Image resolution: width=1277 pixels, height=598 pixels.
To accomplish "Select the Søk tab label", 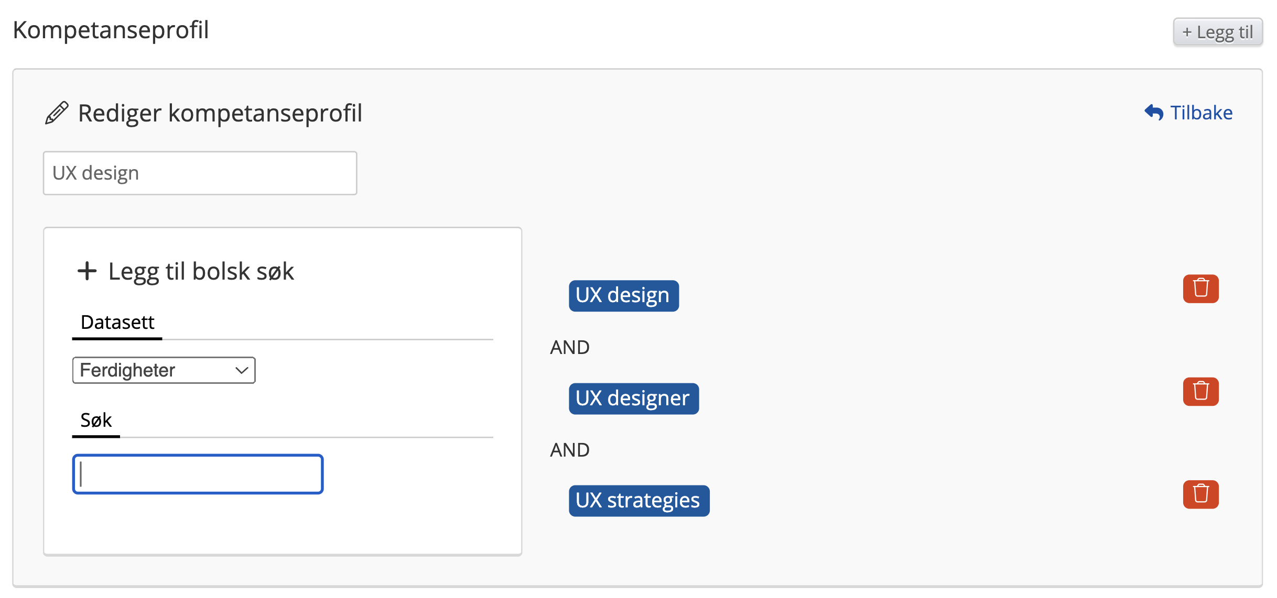I will 96,420.
